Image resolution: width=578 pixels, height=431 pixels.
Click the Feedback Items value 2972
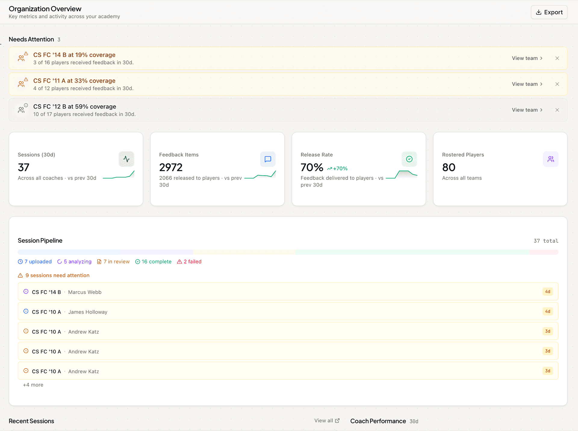point(171,167)
